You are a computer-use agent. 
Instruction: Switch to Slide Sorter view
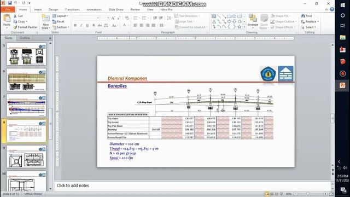(x=272, y=194)
